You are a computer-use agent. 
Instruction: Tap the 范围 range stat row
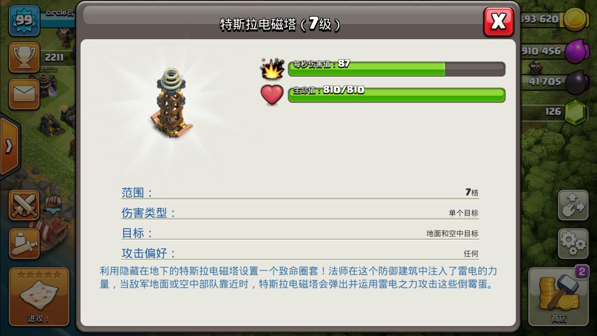300,192
